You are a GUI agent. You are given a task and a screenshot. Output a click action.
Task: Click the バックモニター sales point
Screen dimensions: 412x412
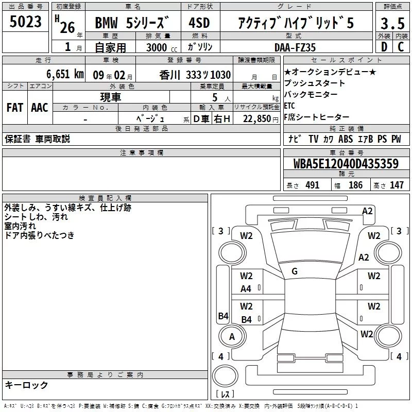311,94
